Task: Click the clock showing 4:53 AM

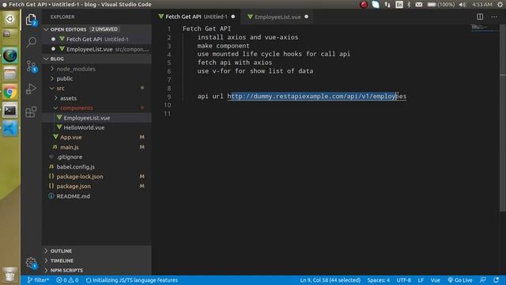Action: point(481,4)
